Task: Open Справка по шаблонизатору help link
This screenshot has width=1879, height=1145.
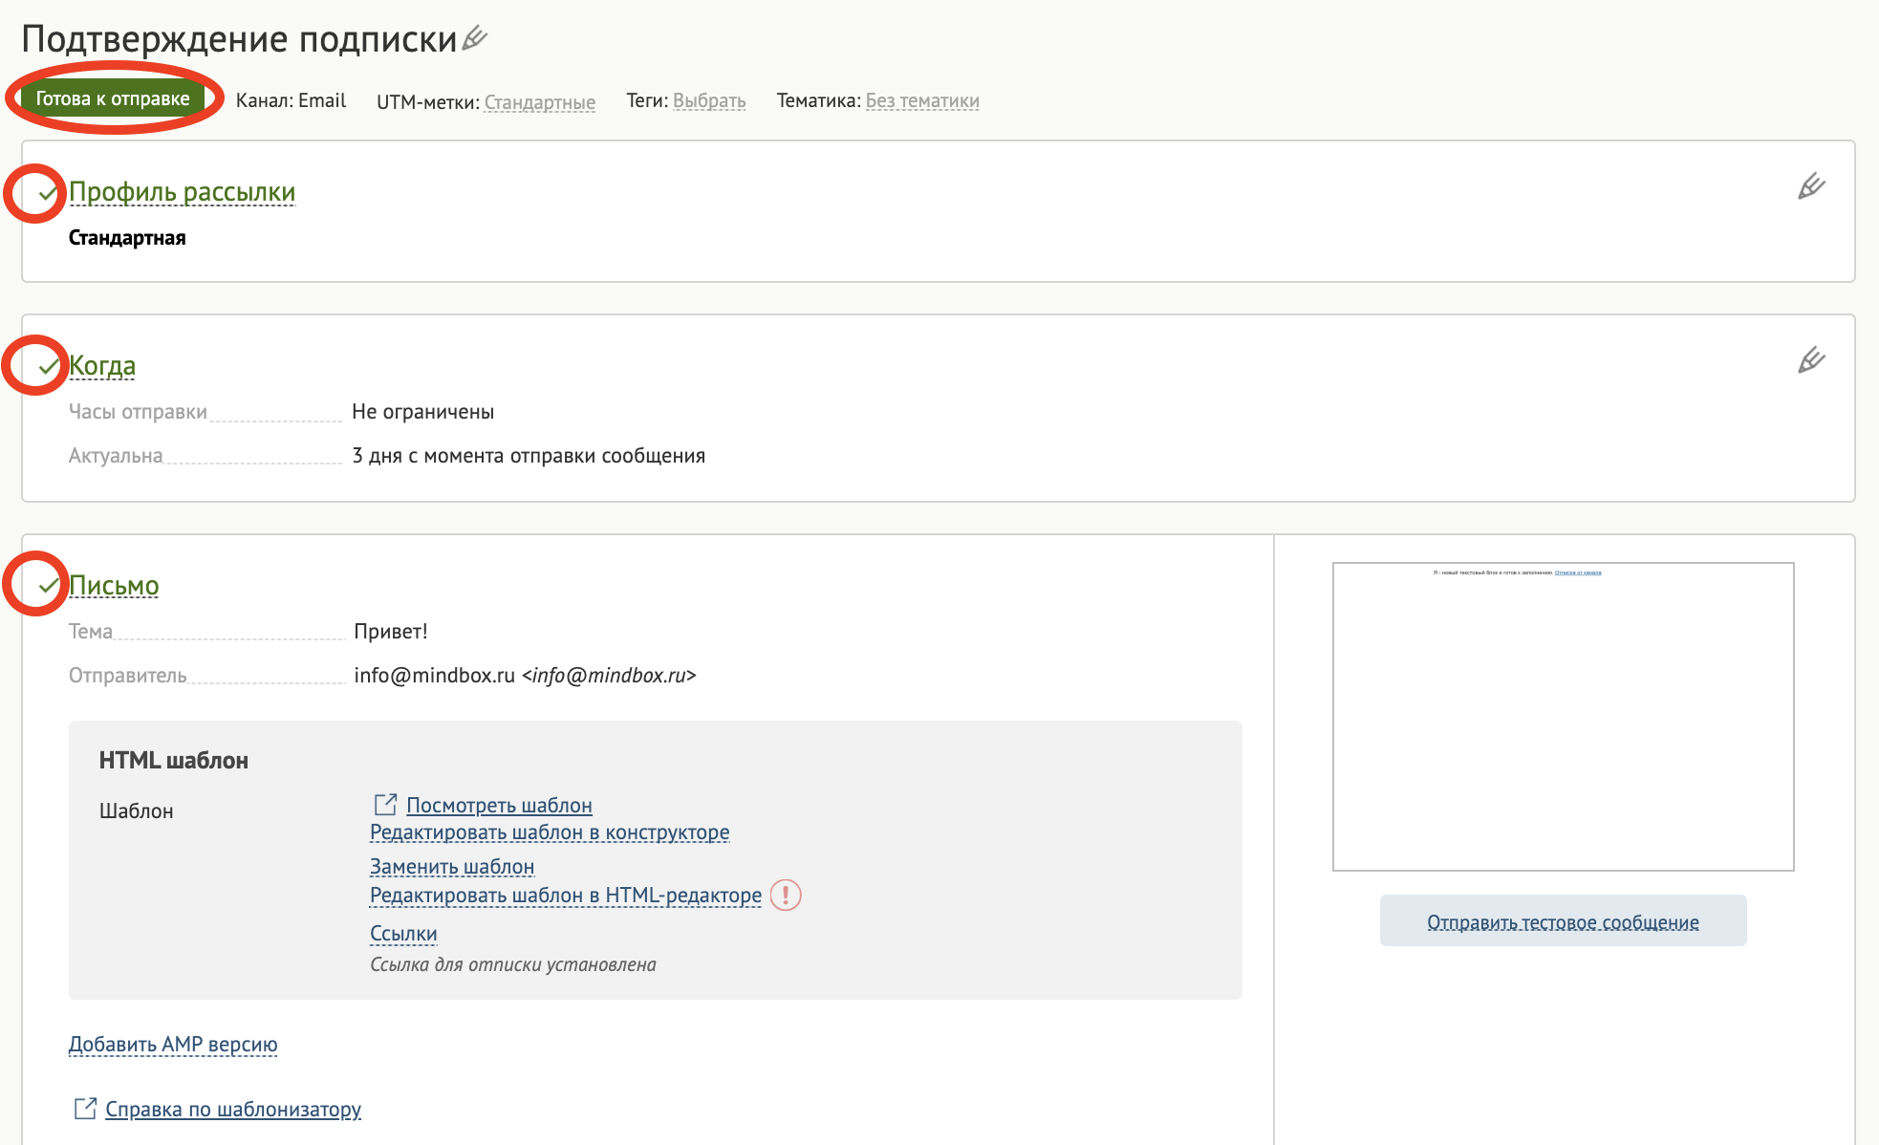Action: (233, 1110)
